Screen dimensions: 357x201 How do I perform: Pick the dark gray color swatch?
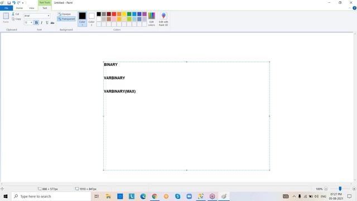click(x=104, y=14)
